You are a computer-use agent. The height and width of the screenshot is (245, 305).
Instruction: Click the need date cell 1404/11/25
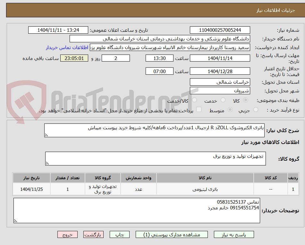coord(31,189)
